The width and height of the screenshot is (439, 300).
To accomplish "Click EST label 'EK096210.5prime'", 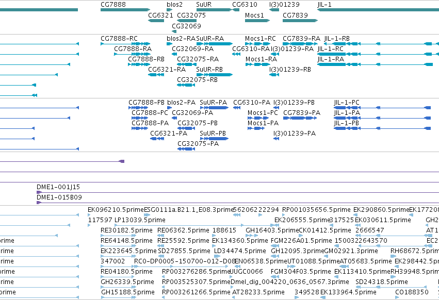I will tap(116, 210).
